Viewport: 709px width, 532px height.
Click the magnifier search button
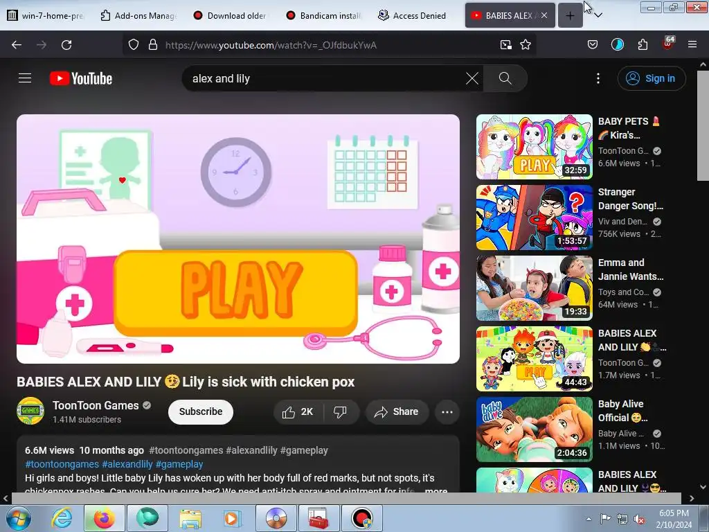click(505, 78)
